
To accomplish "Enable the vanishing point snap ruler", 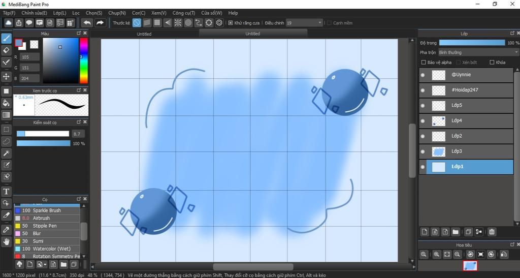I will pyautogui.click(x=168, y=22).
